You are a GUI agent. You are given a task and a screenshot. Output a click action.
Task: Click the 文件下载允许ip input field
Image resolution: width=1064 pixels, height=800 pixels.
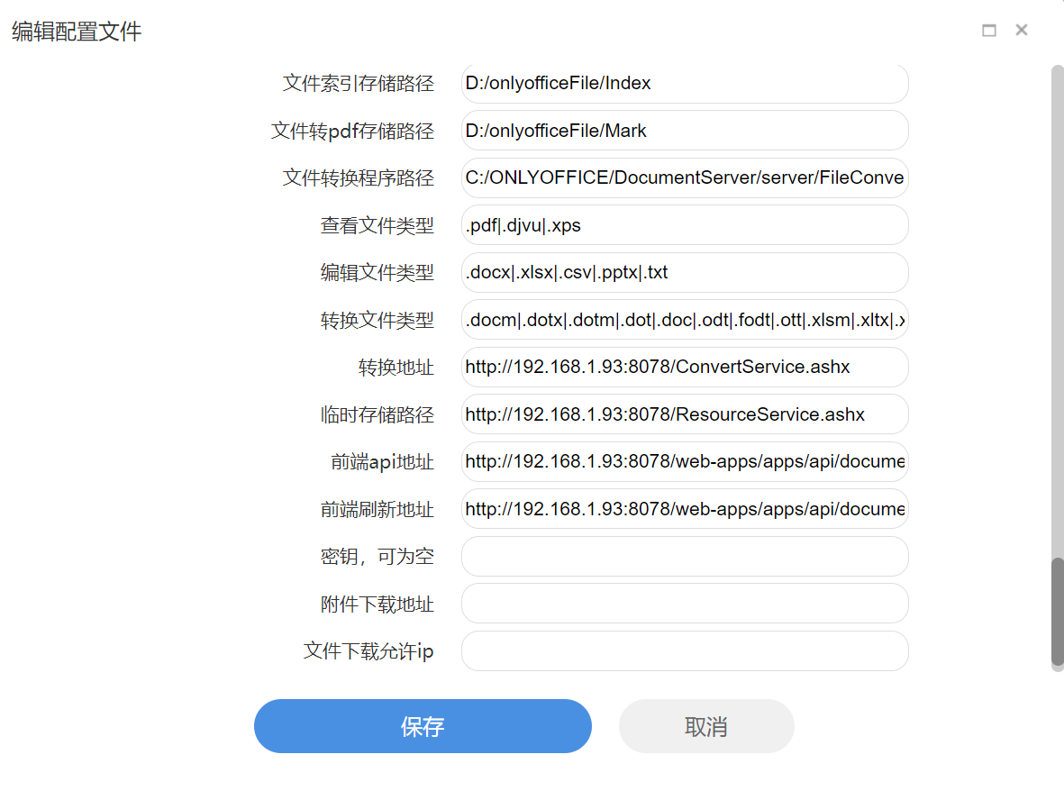point(685,650)
